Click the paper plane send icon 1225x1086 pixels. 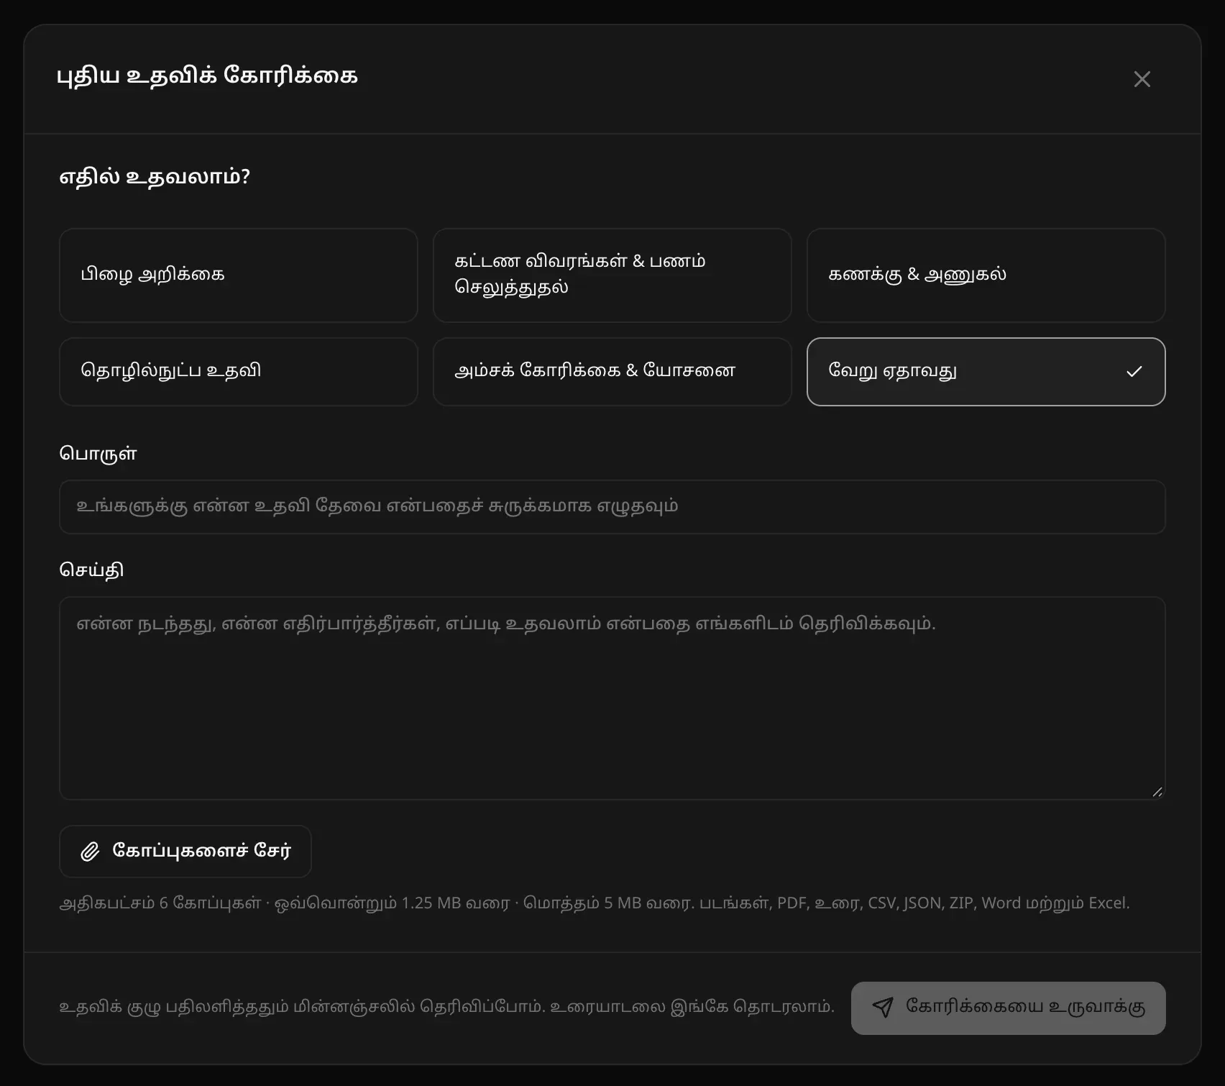click(883, 1007)
